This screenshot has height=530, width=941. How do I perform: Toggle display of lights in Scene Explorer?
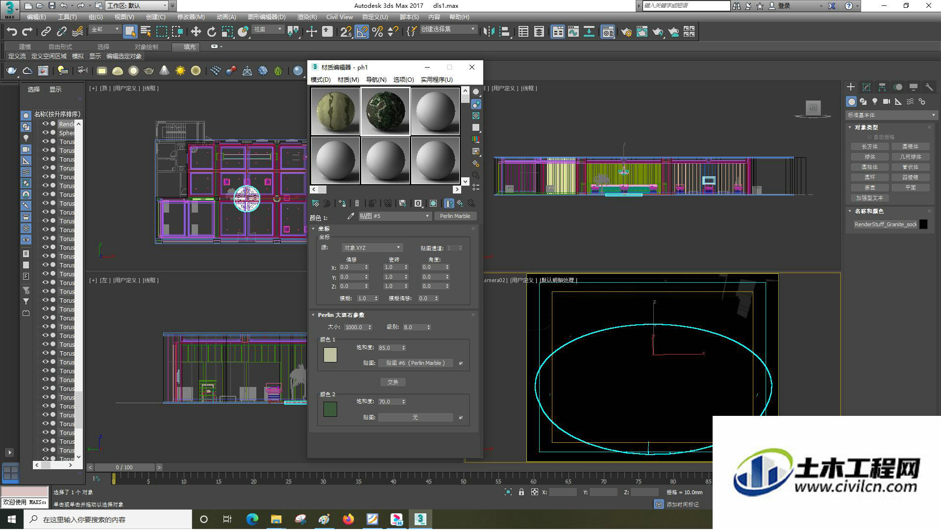point(26,138)
